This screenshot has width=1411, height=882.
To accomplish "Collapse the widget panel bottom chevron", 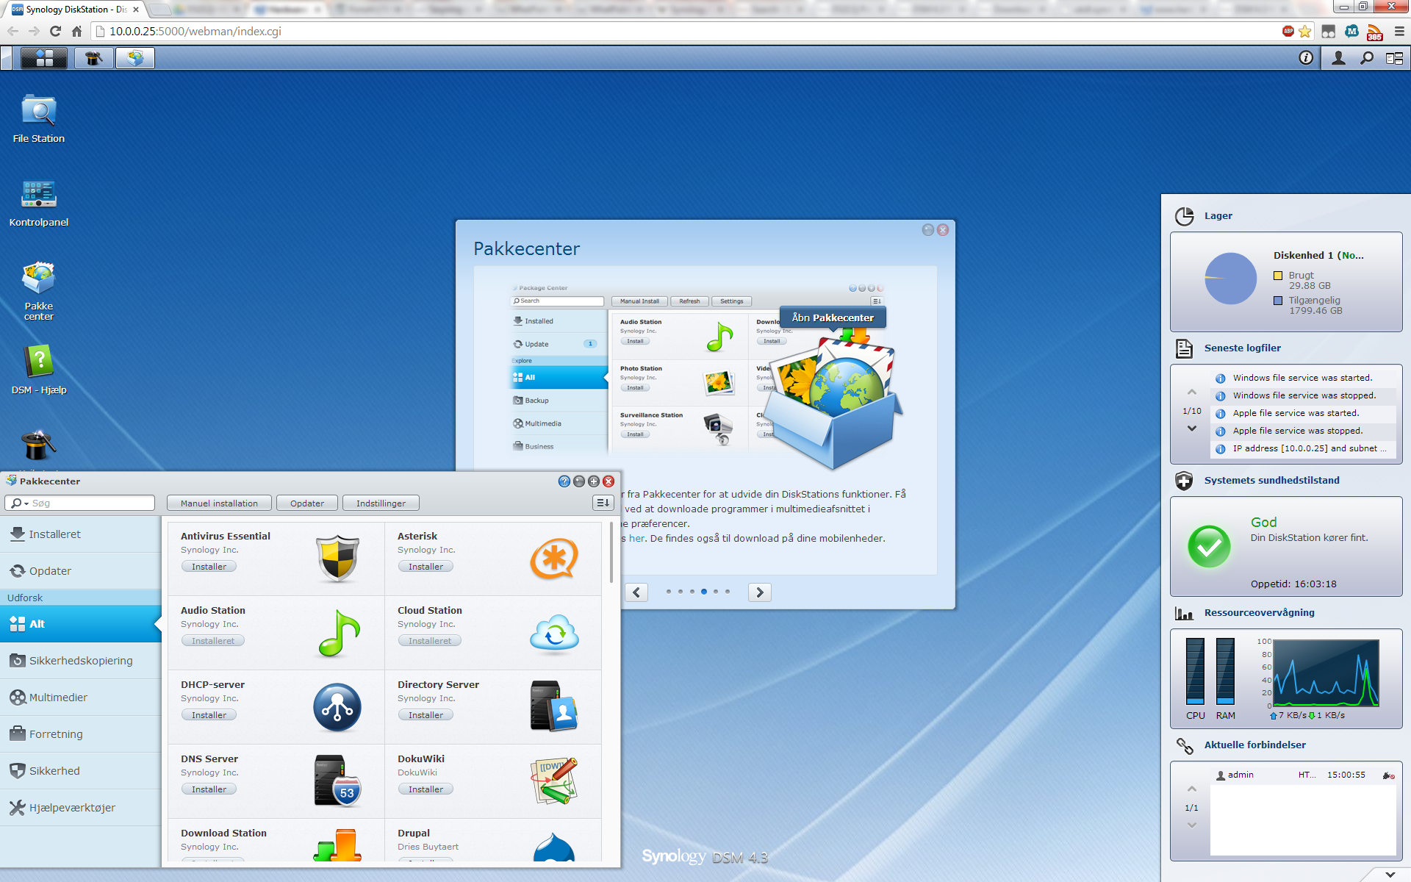I will point(1390,875).
